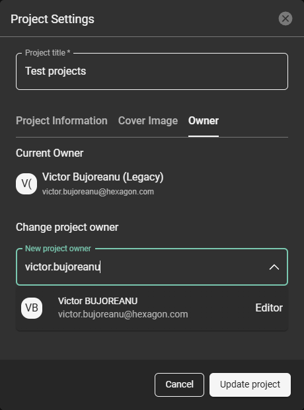
Task: Click the Editor role label
Action: point(269,308)
